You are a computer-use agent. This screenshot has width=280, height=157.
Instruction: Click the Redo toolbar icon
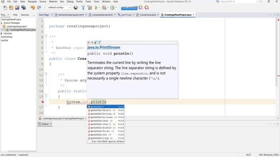(x=39, y=7)
